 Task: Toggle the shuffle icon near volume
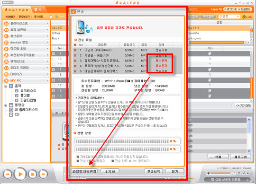[x=244, y=173]
